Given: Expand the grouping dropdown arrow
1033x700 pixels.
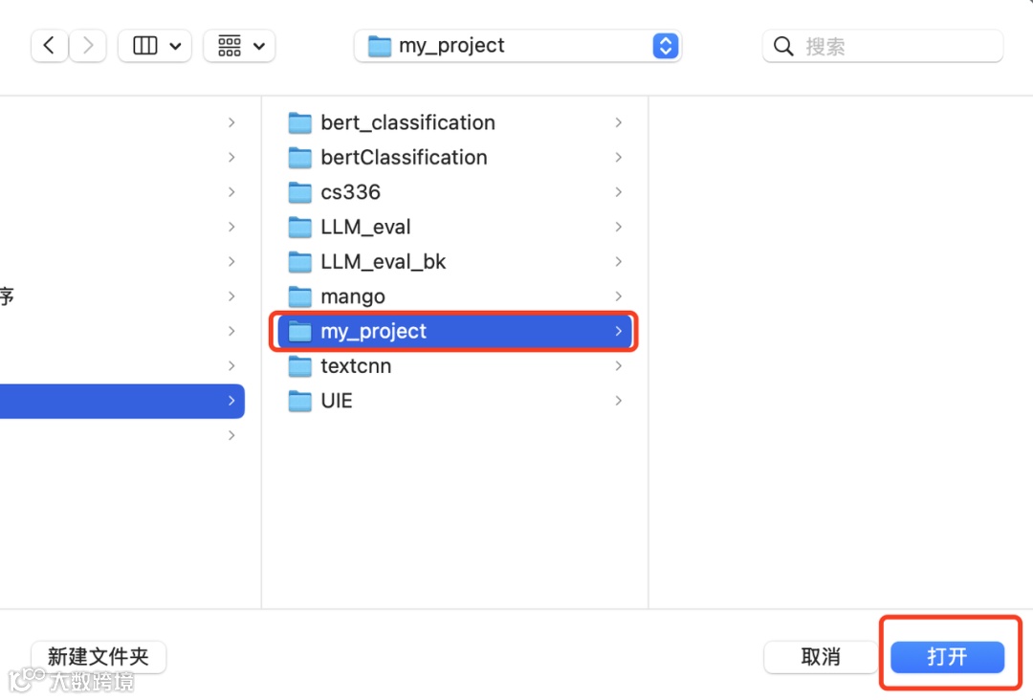Looking at the screenshot, I should pos(259,45).
